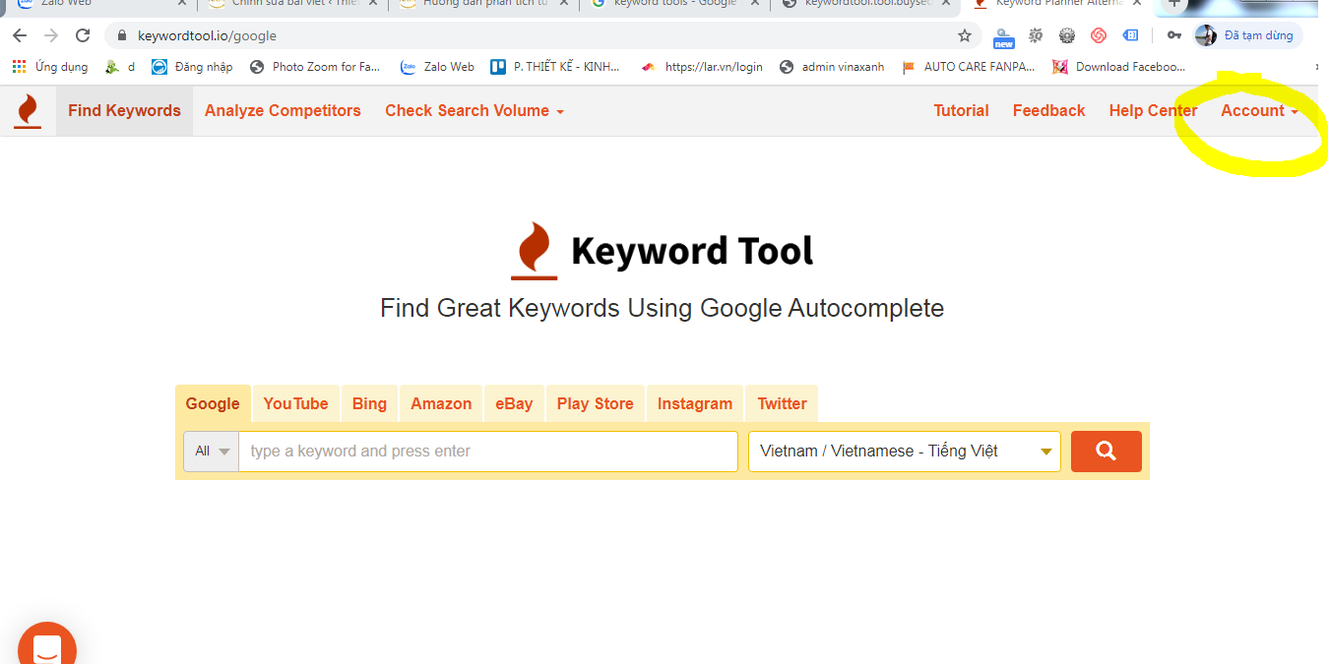Open the AUTO CARE FANPA... bookmark

click(968, 67)
